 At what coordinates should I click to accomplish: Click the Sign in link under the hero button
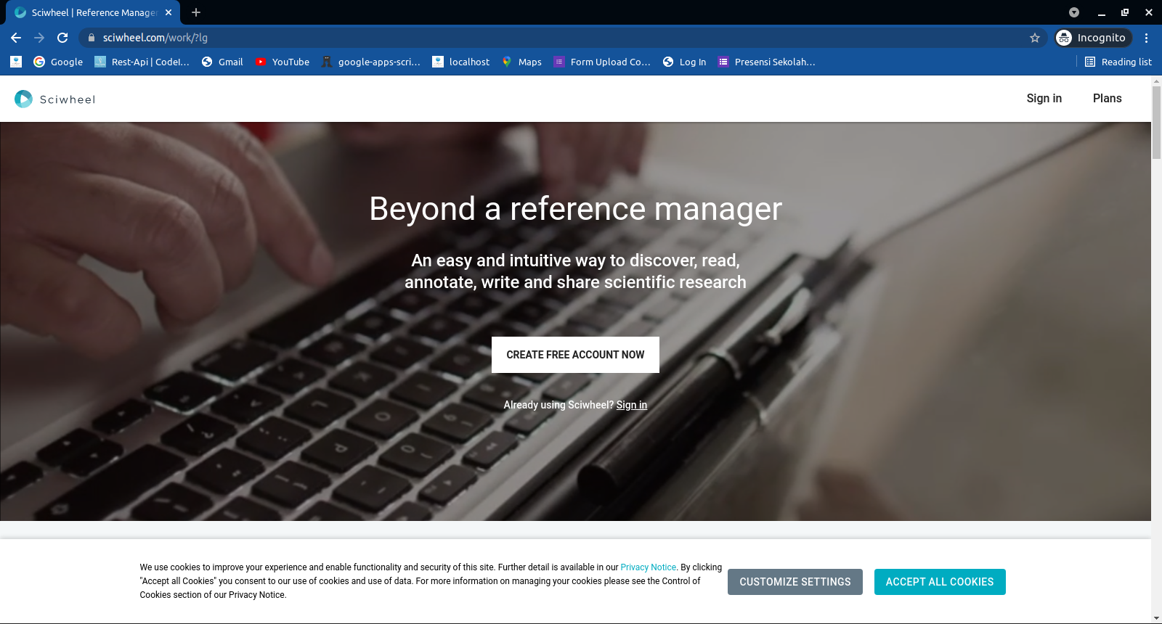[x=632, y=405]
